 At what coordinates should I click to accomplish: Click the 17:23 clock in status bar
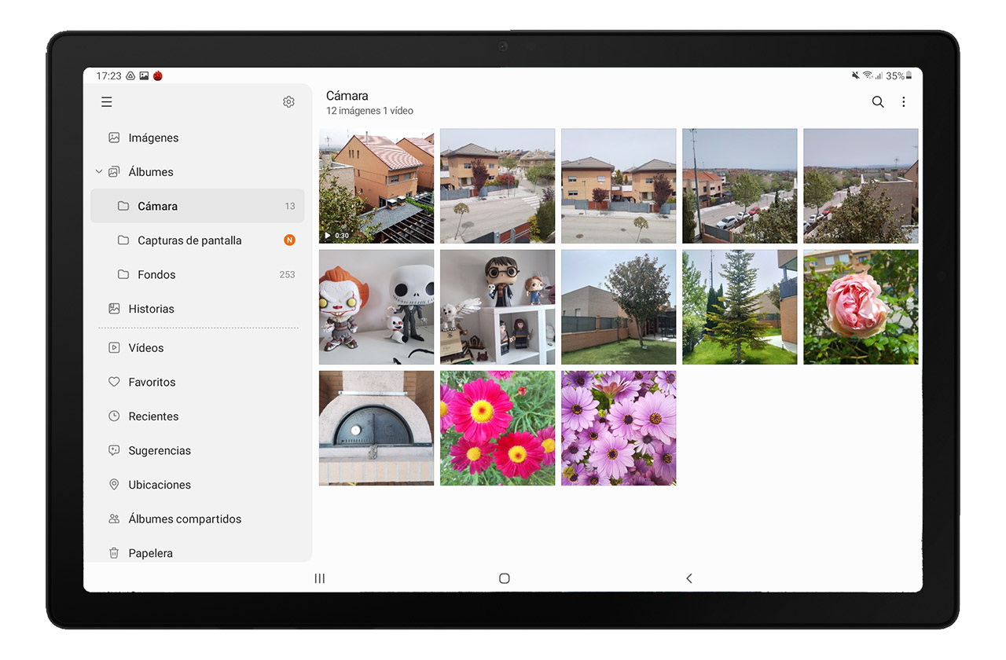click(108, 76)
